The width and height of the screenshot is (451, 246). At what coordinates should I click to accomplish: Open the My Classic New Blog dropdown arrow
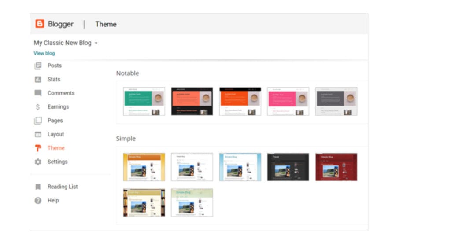(x=96, y=43)
